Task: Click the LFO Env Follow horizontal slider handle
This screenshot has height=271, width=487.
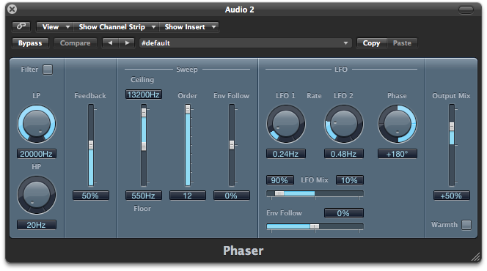Action: (315, 226)
